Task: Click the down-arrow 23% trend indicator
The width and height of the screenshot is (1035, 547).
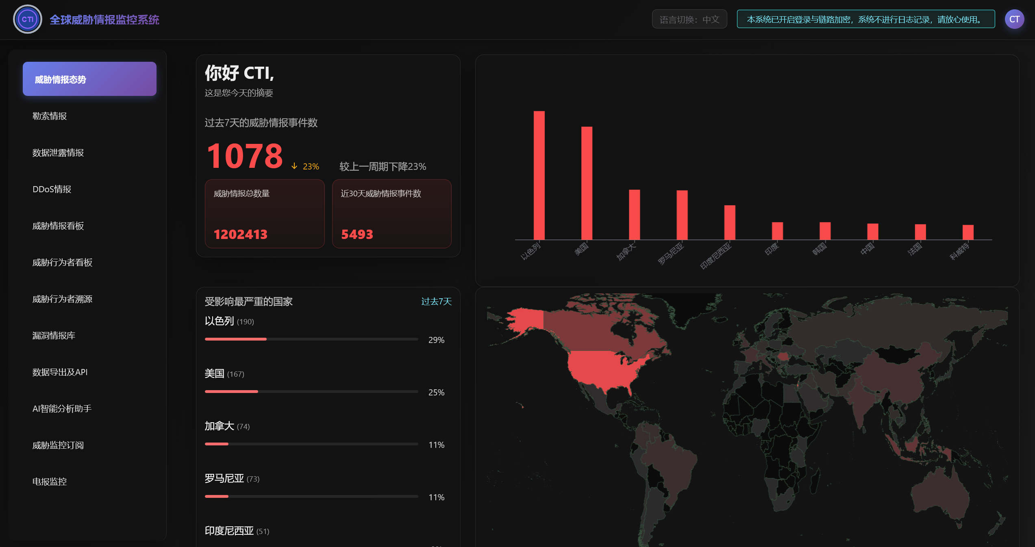Action: (305, 167)
